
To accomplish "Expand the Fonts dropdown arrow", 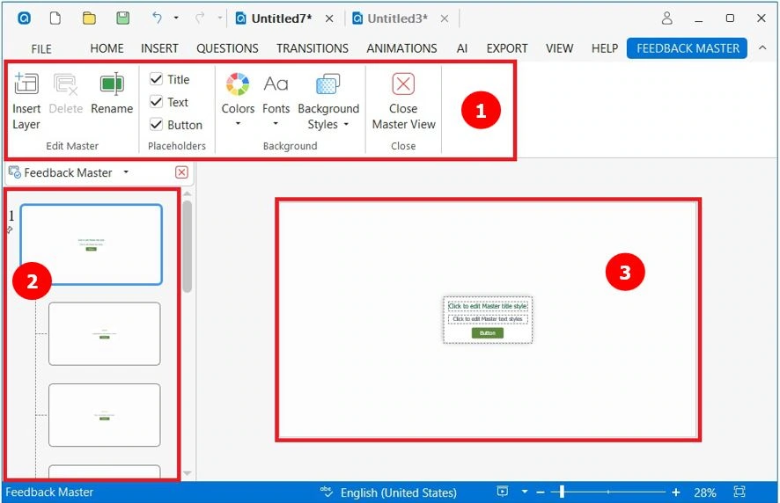I will coord(276,124).
